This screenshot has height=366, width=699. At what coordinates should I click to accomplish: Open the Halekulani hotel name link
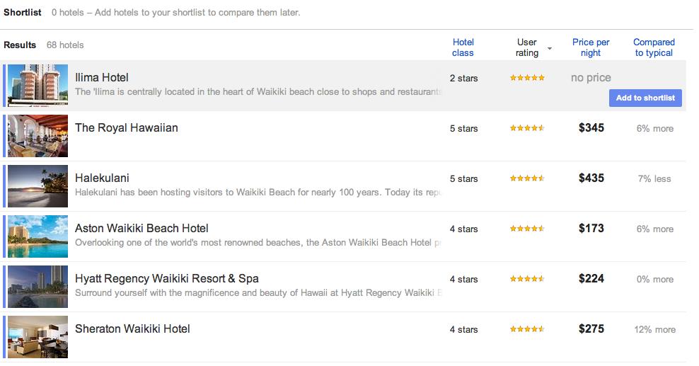(x=102, y=178)
